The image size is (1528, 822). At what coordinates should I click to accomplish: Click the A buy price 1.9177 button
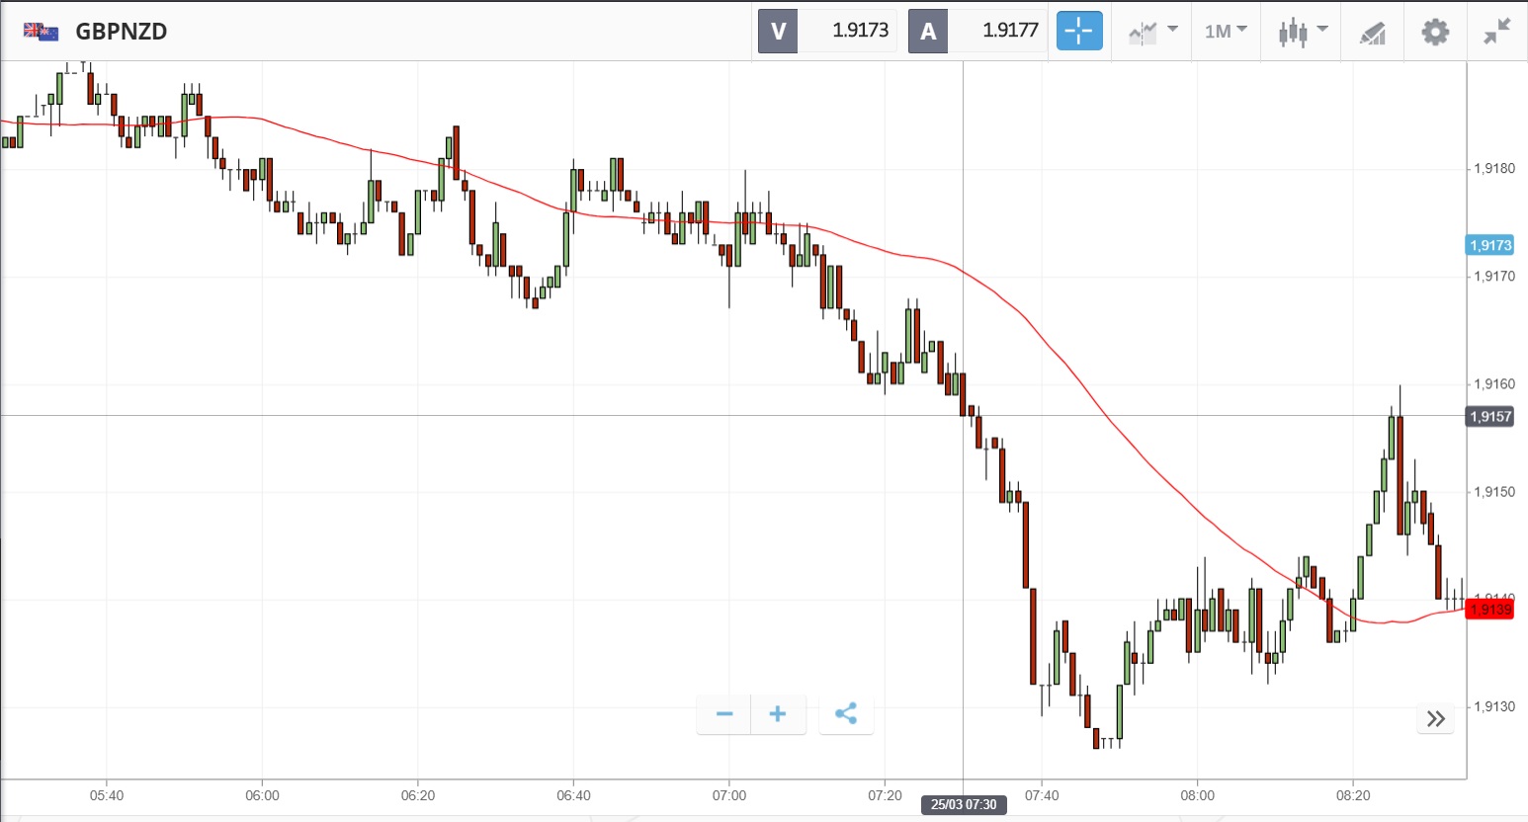pos(976,31)
